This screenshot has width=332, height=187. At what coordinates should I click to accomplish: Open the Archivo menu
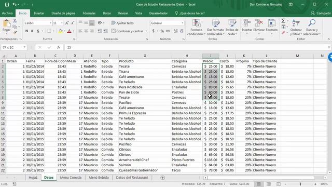[x=7, y=13]
